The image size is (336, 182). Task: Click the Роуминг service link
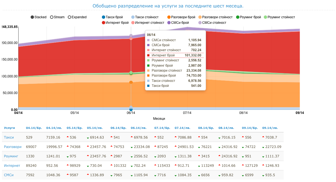click(x=11, y=156)
